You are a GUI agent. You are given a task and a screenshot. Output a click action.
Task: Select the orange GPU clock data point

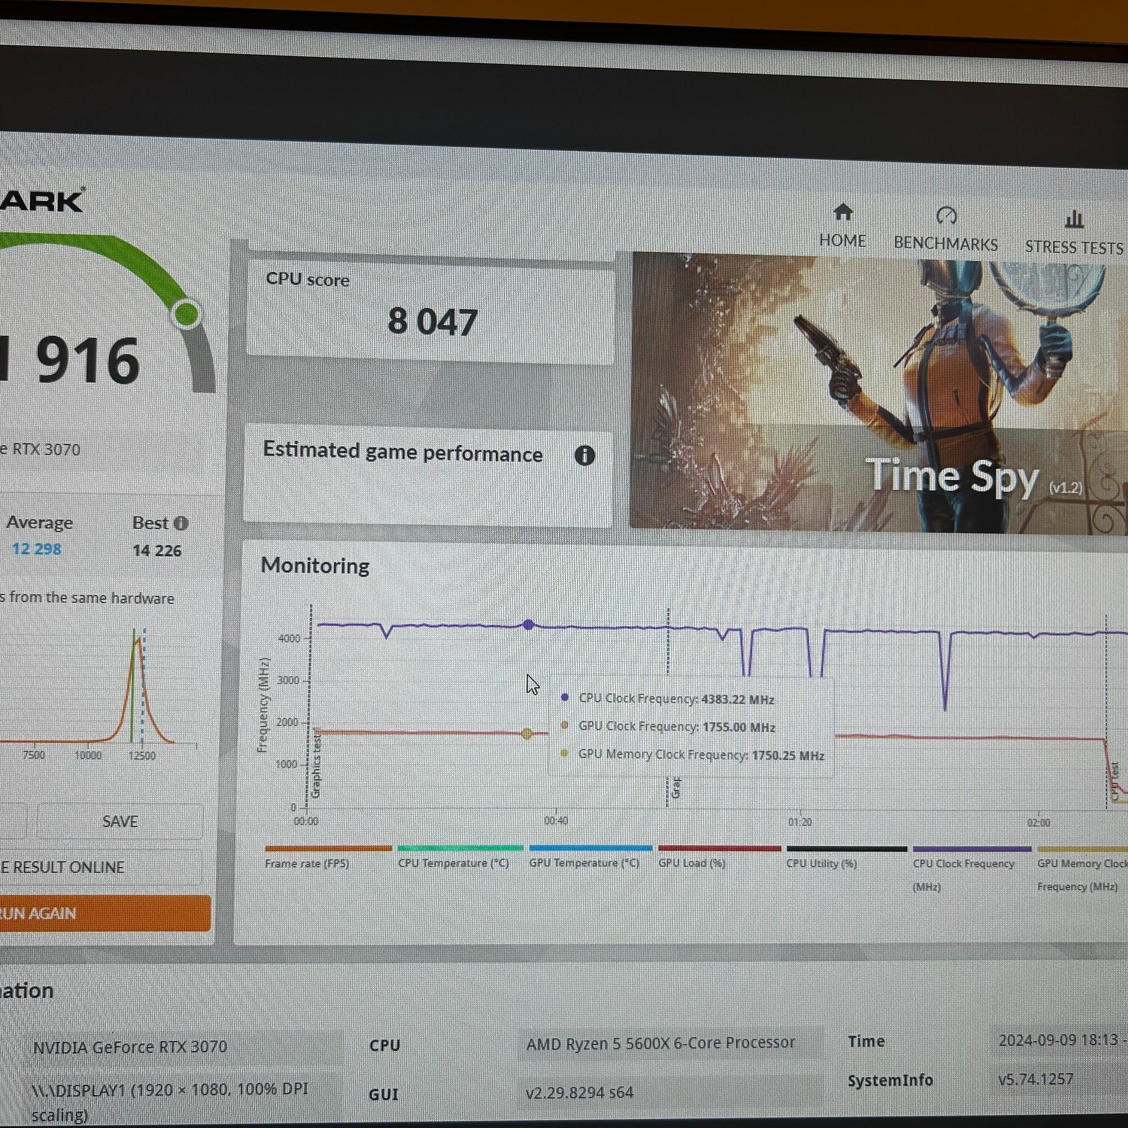click(527, 733)
